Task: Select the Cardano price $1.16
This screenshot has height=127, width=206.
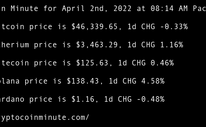Action: 83,99
